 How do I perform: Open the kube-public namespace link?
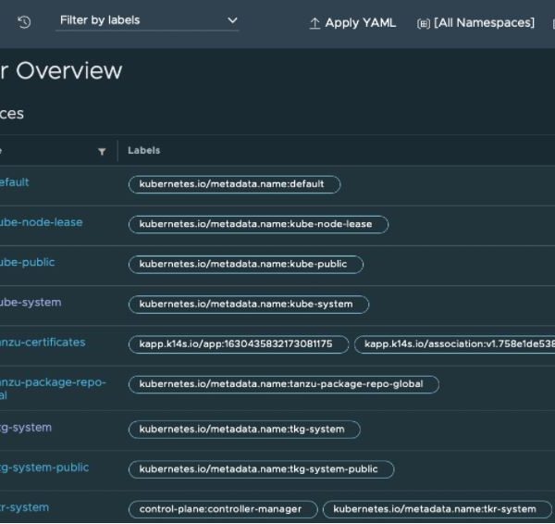point(27,263)
